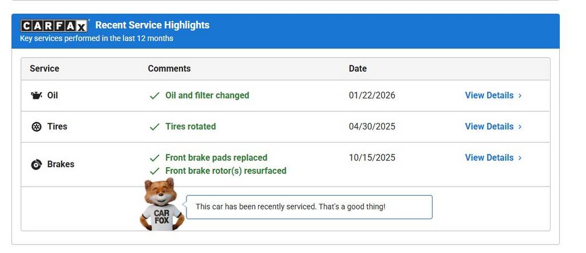Click checkmark beside Oil and filter changed
This screenshot has height=253, width=586.
coord(155,96)
